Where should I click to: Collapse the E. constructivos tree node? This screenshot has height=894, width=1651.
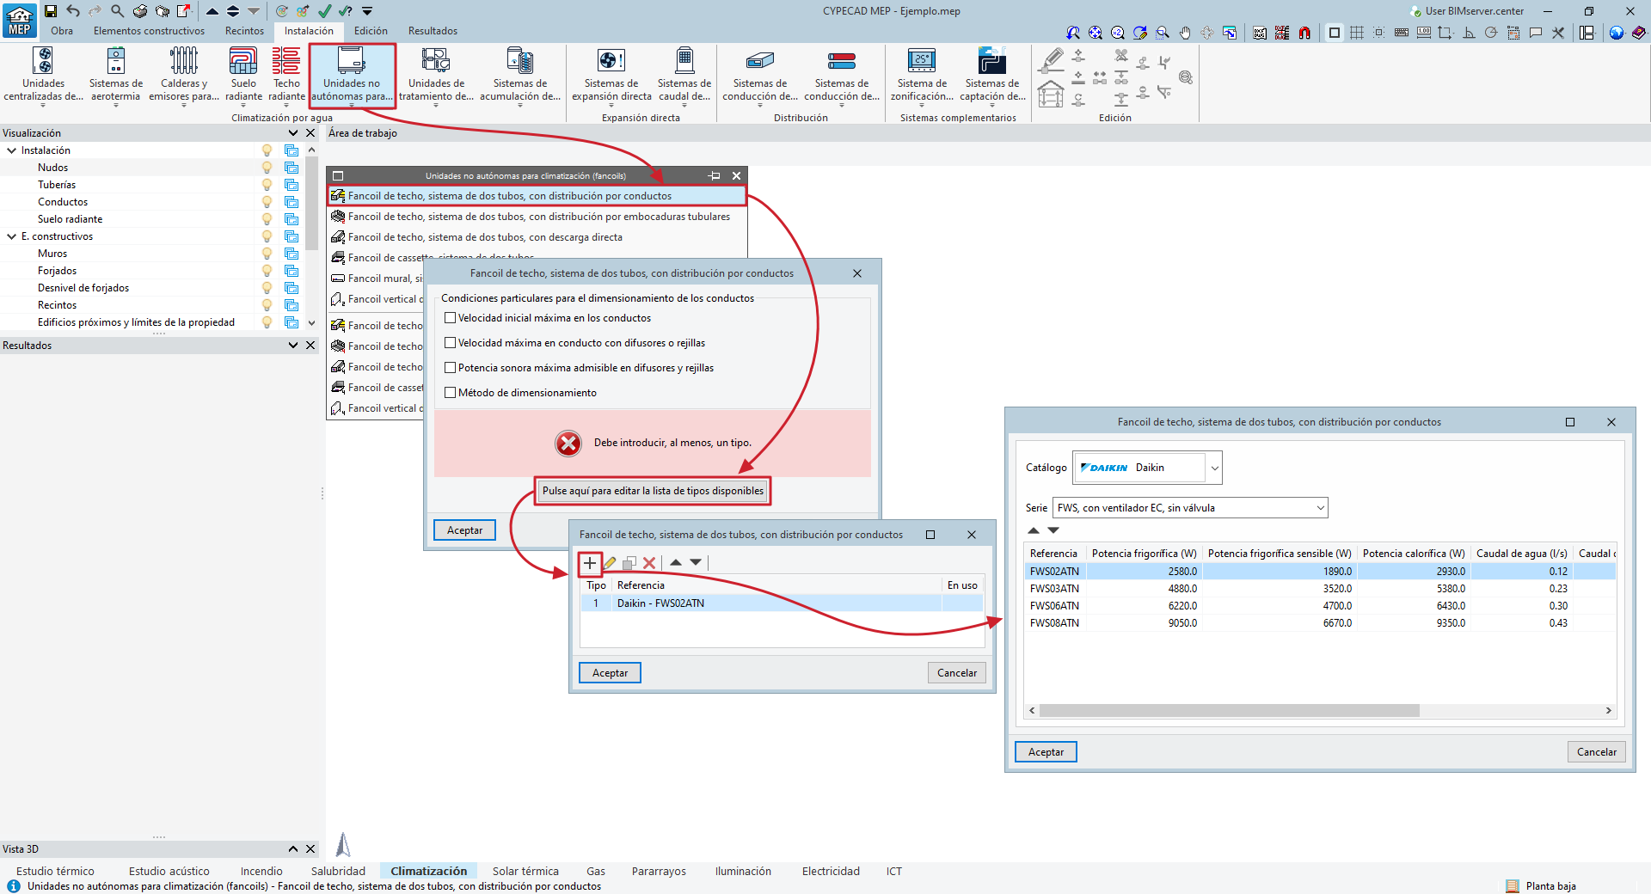(12, 236)
